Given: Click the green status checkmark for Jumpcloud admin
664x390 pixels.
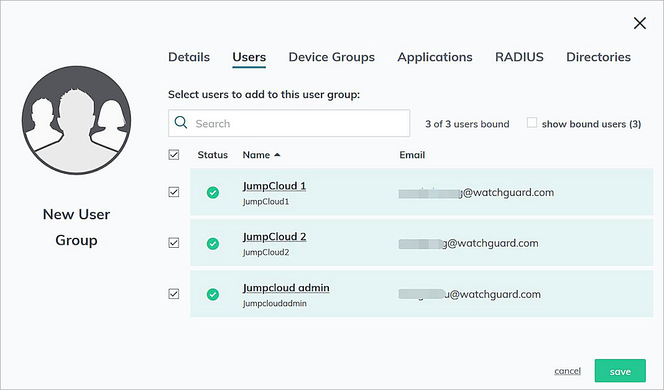Looking at the screenshot, I should (x=213, y=294).
